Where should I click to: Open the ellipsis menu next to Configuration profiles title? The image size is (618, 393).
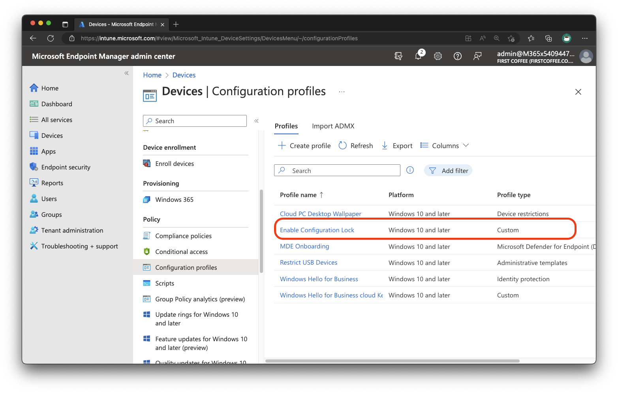click(x=341, y=91)
